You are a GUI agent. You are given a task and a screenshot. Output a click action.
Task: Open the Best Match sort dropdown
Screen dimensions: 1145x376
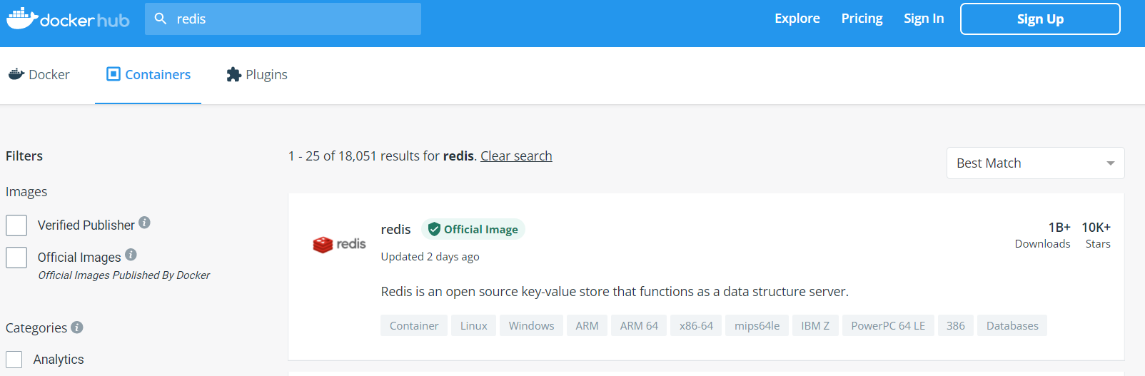click(1034, 163)
